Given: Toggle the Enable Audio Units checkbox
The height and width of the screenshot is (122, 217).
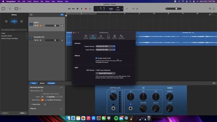Looking at the screenshot, I should click(96, 58).
